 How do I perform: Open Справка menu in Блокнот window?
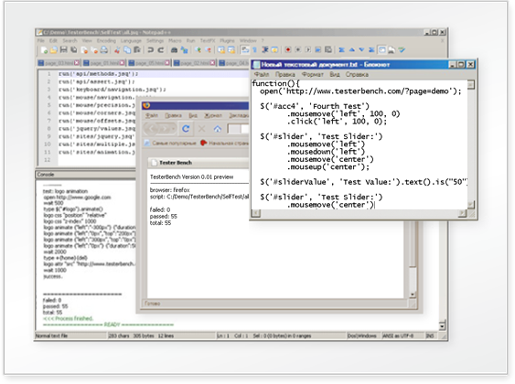tap(357, 74)
